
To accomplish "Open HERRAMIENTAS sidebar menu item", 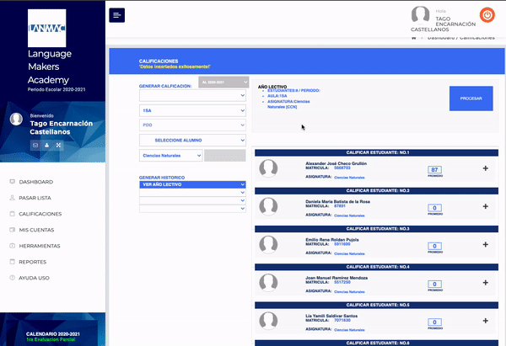I will click(x=40, y=246).
